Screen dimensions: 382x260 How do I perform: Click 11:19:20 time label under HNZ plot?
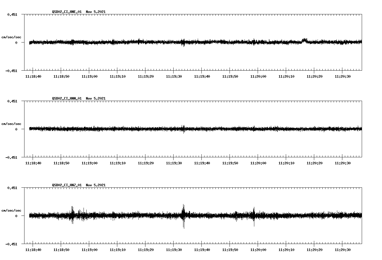[146, 250]
